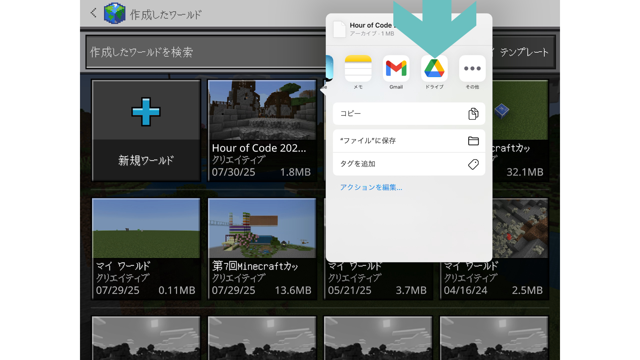
Task: Tap the globe icon beside 作成したワールド
Action: (115, 14)
